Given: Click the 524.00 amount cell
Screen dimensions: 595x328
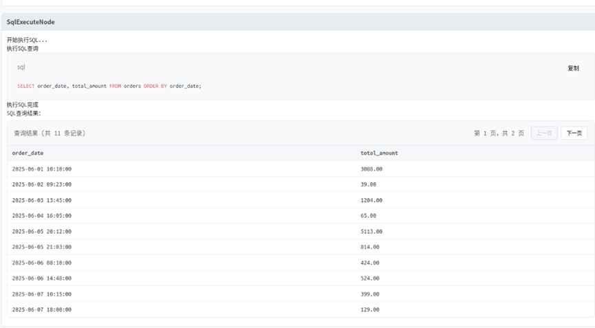Looking at the screenshot, I should click(370, 278).
